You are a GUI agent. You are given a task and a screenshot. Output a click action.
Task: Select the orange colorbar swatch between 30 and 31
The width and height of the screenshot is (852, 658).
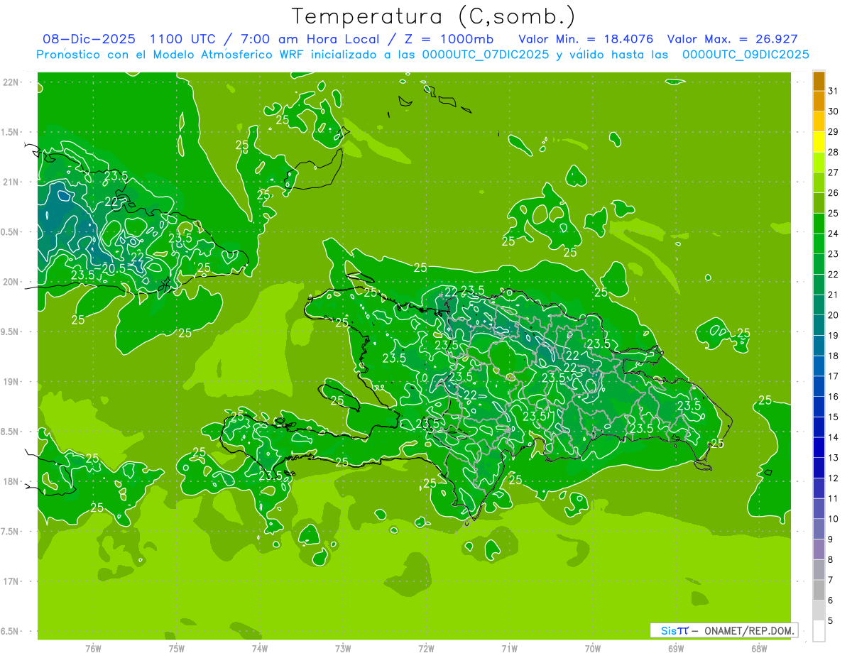pyautogui.click(x=819, y=101)
